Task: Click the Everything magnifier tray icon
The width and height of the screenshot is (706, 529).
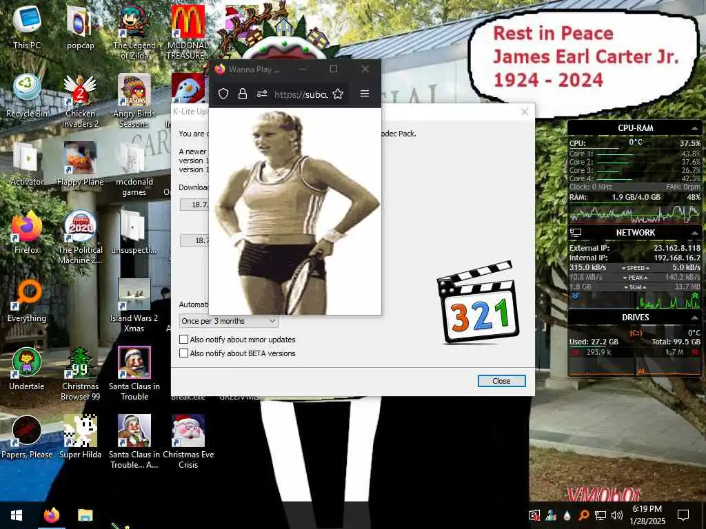Action: 583,515
